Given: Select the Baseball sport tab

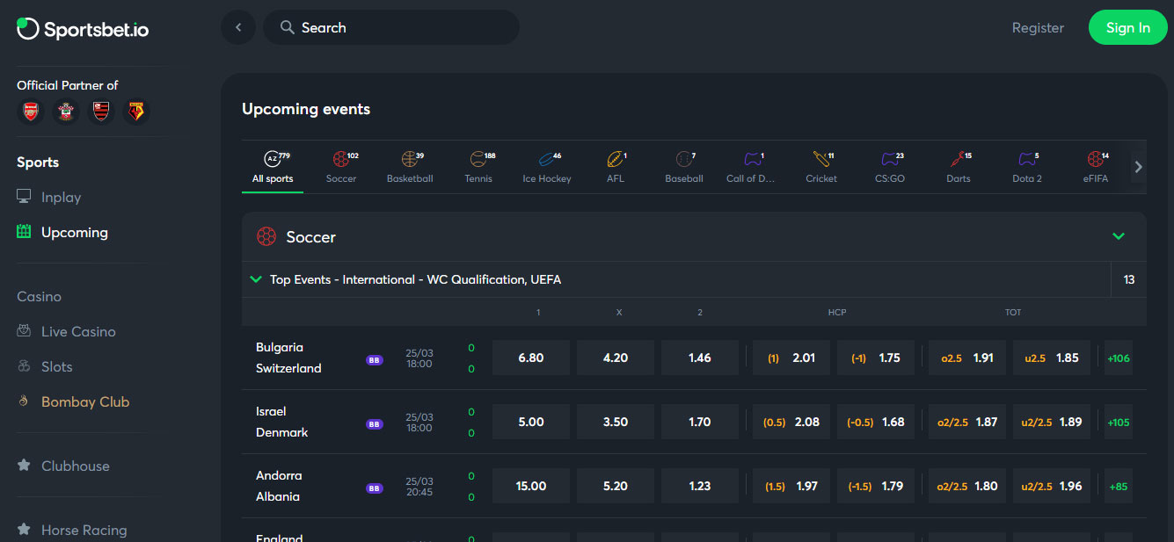Looking at the screenshot, I should [x=684, y=168].
